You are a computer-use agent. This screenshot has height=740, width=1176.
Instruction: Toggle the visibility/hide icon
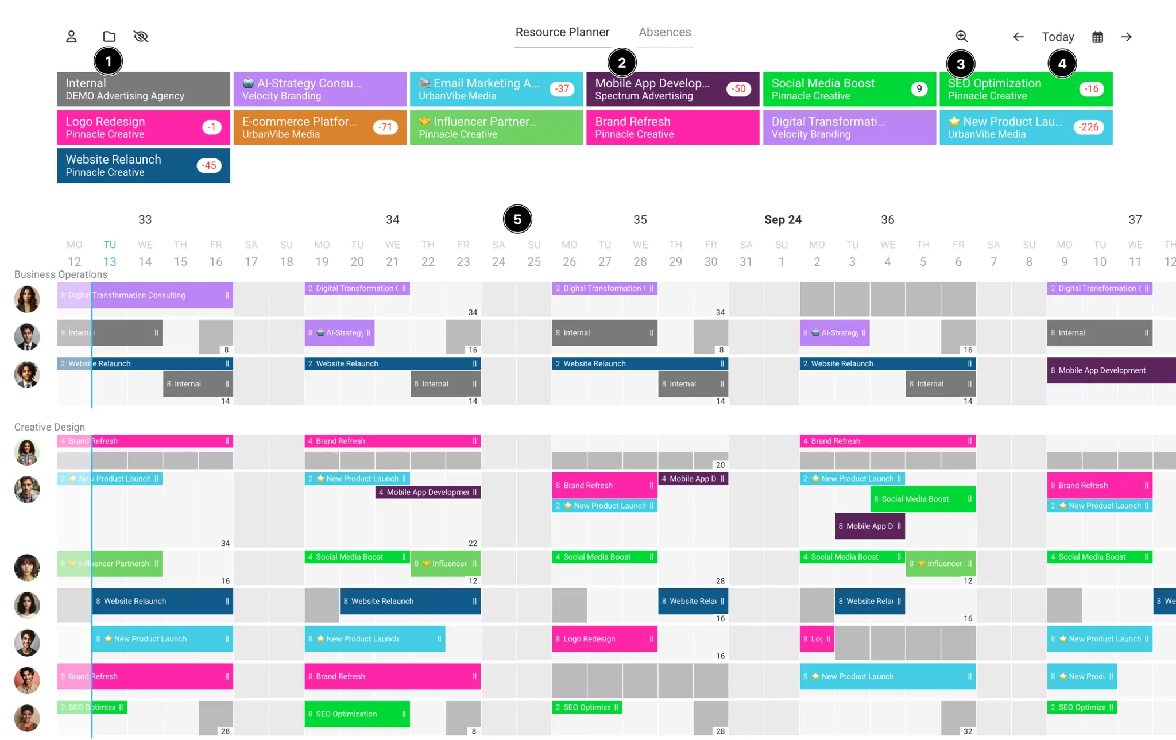coord(142,37)
